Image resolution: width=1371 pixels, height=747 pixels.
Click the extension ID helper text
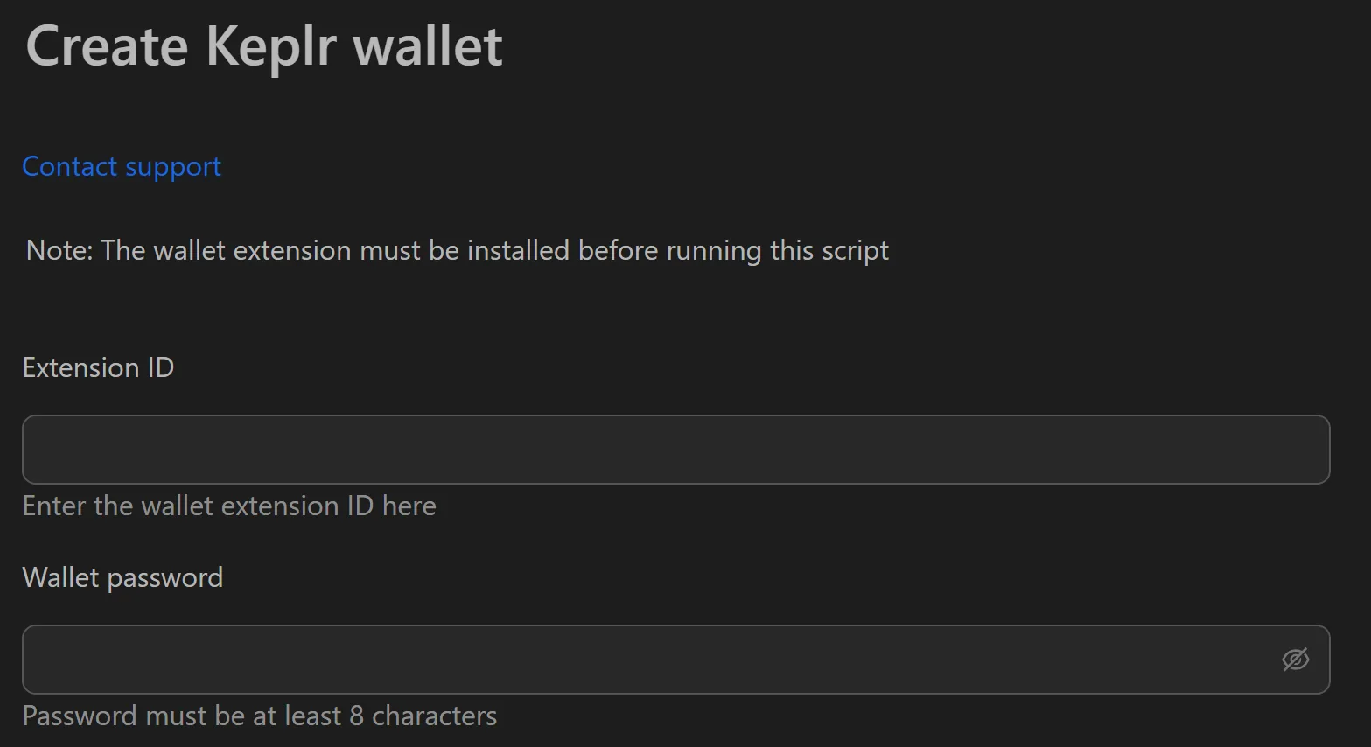(x=229, y=506)
